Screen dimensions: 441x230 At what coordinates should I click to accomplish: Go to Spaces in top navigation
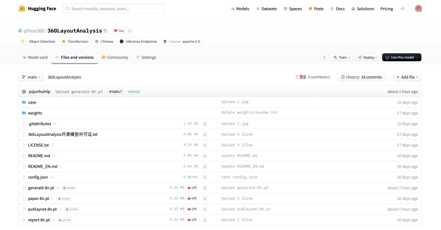[293, 9]
